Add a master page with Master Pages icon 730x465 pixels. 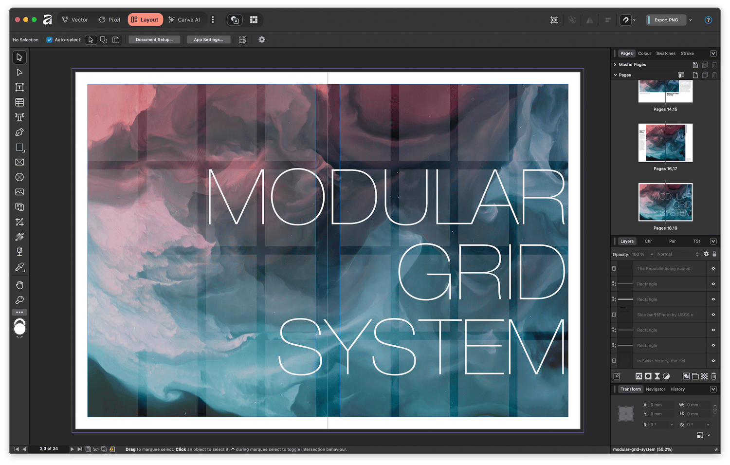point(695,65)
